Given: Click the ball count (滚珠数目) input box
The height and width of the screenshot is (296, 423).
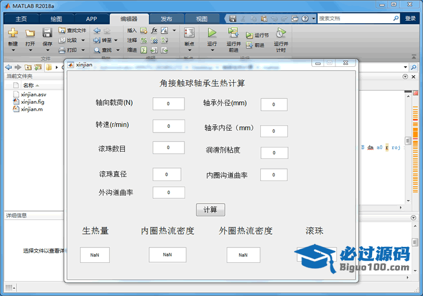Looking at the screenshot, I should 169,147.
